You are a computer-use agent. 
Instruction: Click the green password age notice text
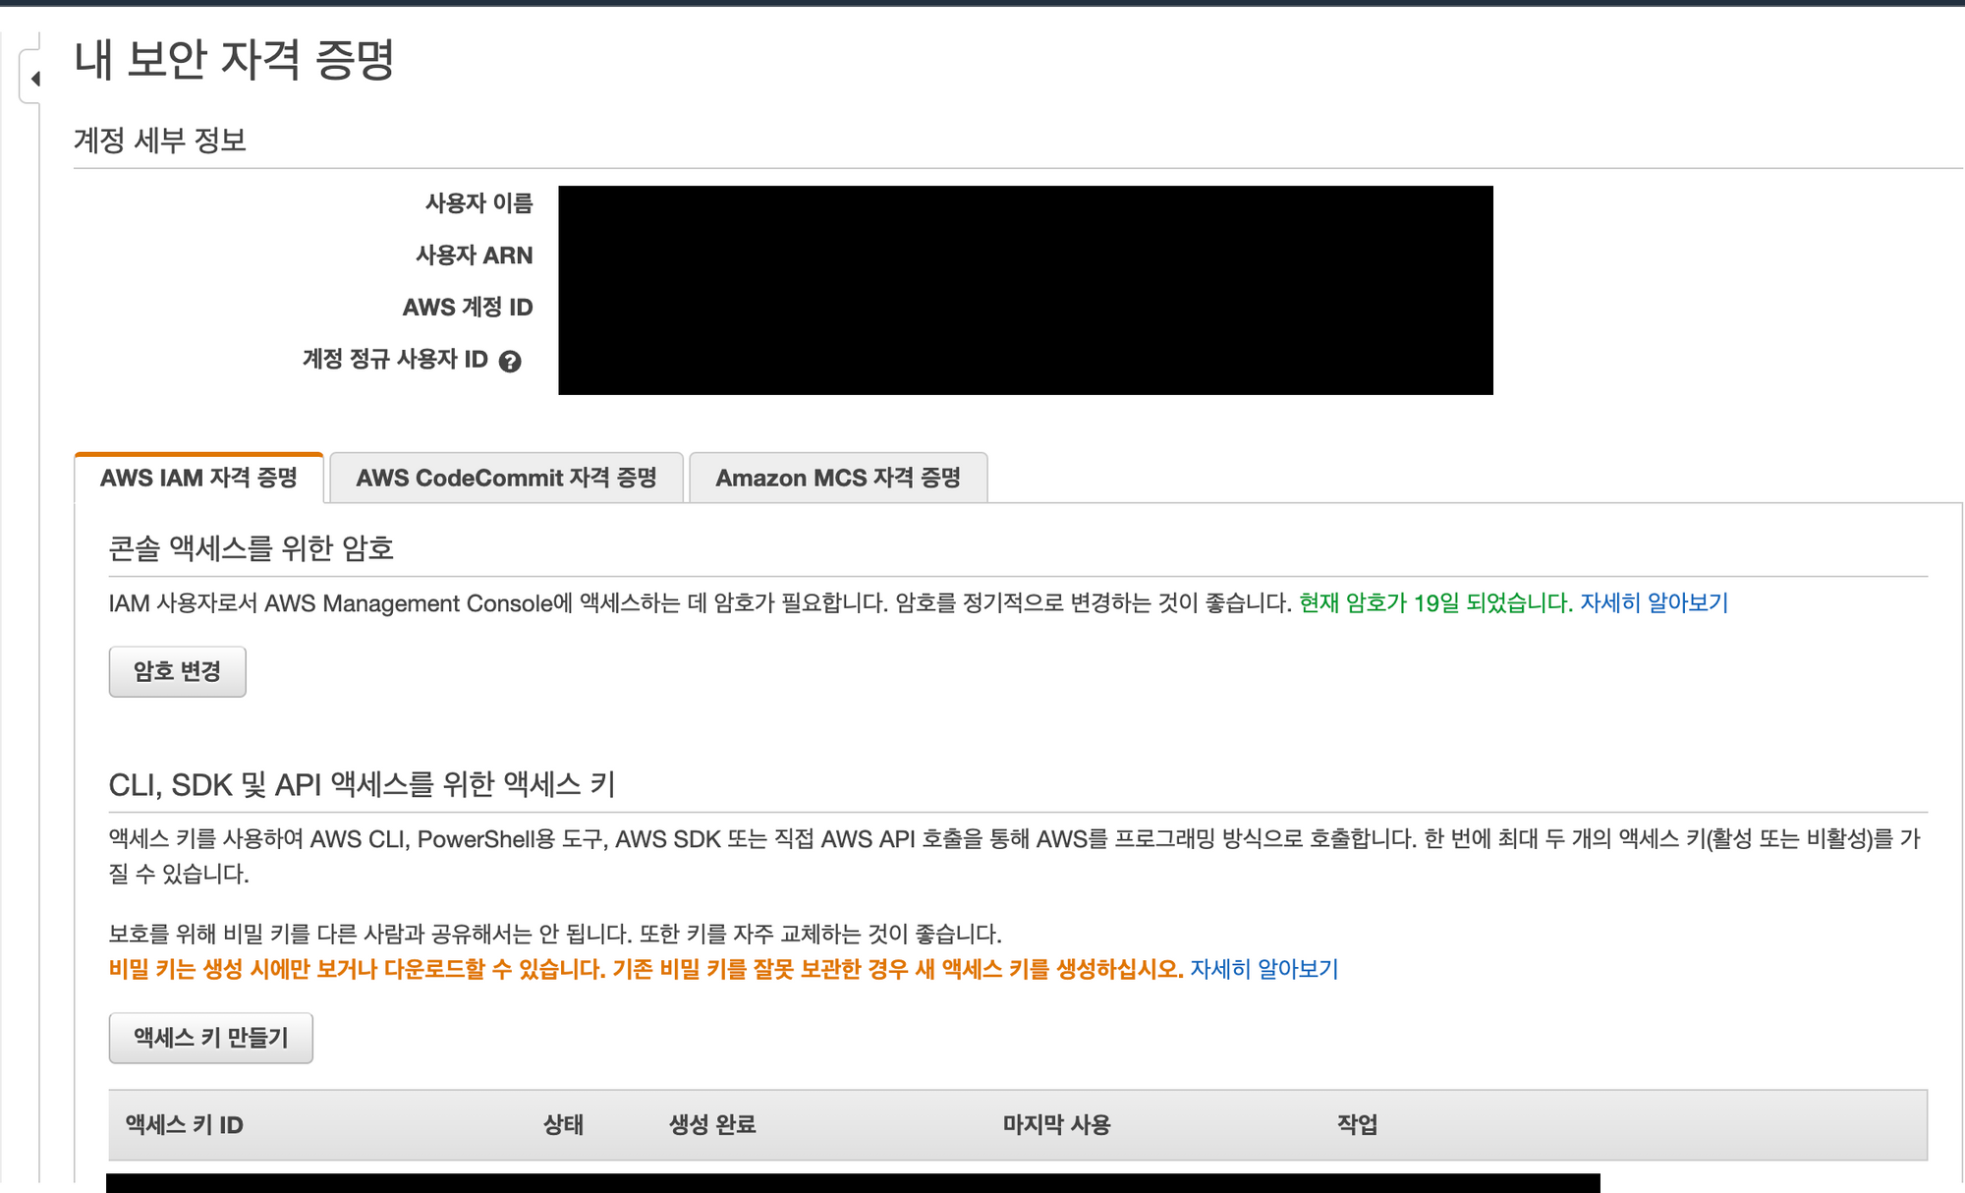coord(1434,602)
